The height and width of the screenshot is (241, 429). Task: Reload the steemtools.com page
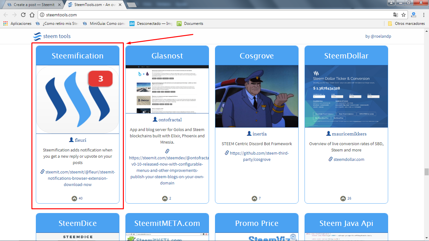tap(23, 15)
